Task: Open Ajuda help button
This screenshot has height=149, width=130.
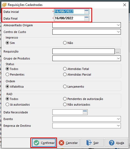Action: tap(116, 143)
